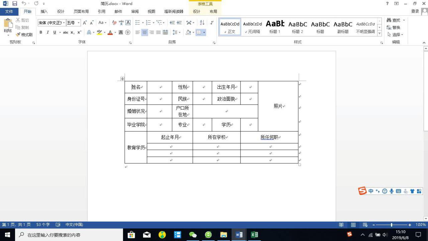The width and height of the screenshot is (428, 241).
Task: Switch to the Review (审阅) tab
Action: (x=135, y=11)
